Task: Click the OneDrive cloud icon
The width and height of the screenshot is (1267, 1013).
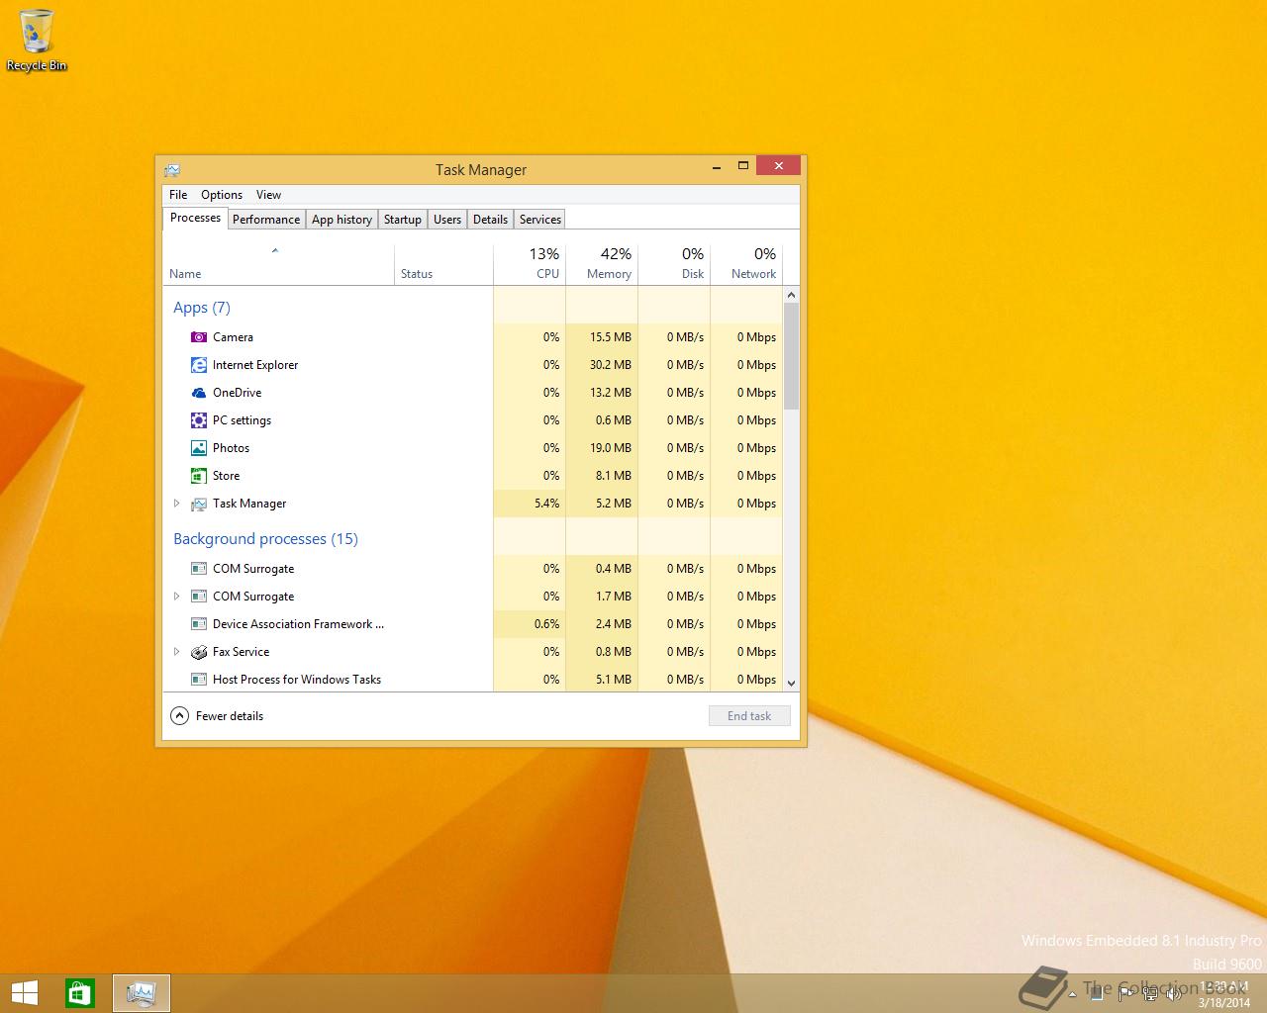Action: point(199,393)
